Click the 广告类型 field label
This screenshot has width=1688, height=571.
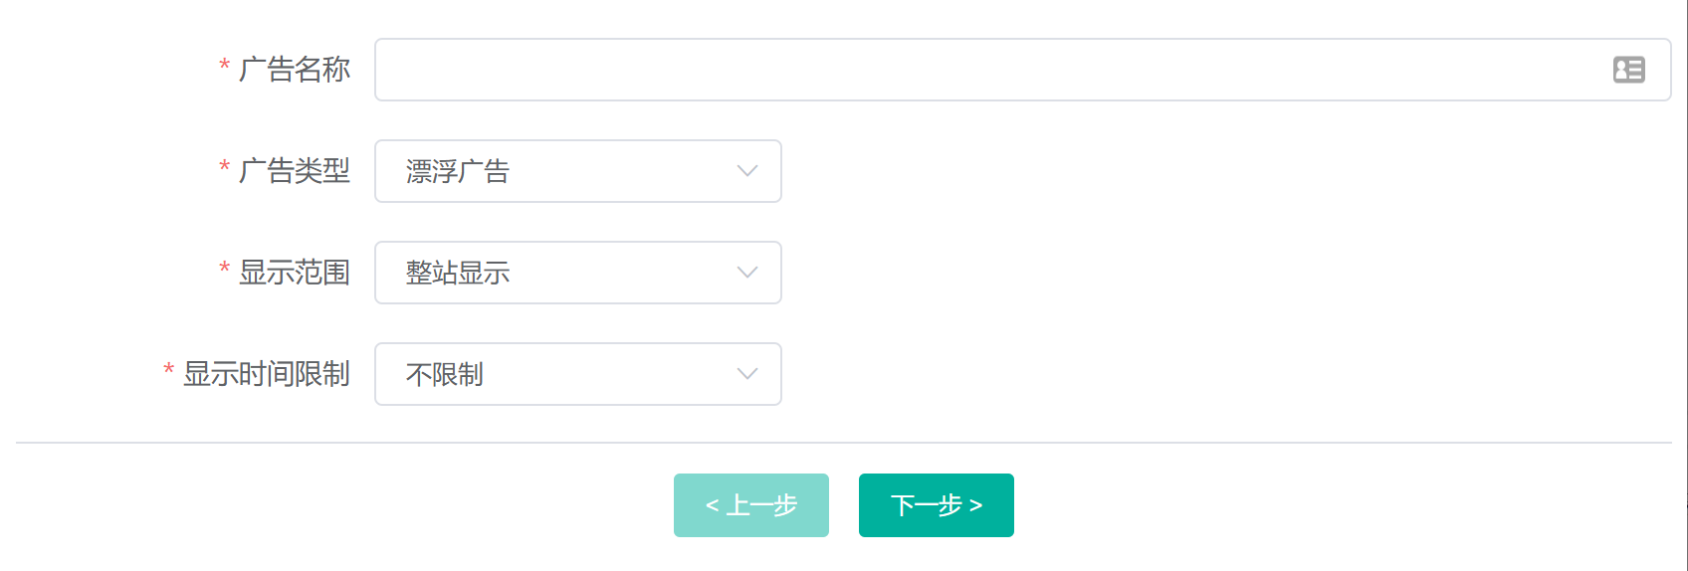[295, 171]
